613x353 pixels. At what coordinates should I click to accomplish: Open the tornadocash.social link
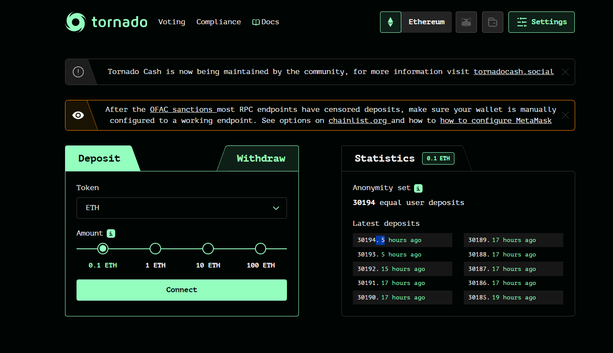point(514,71)
